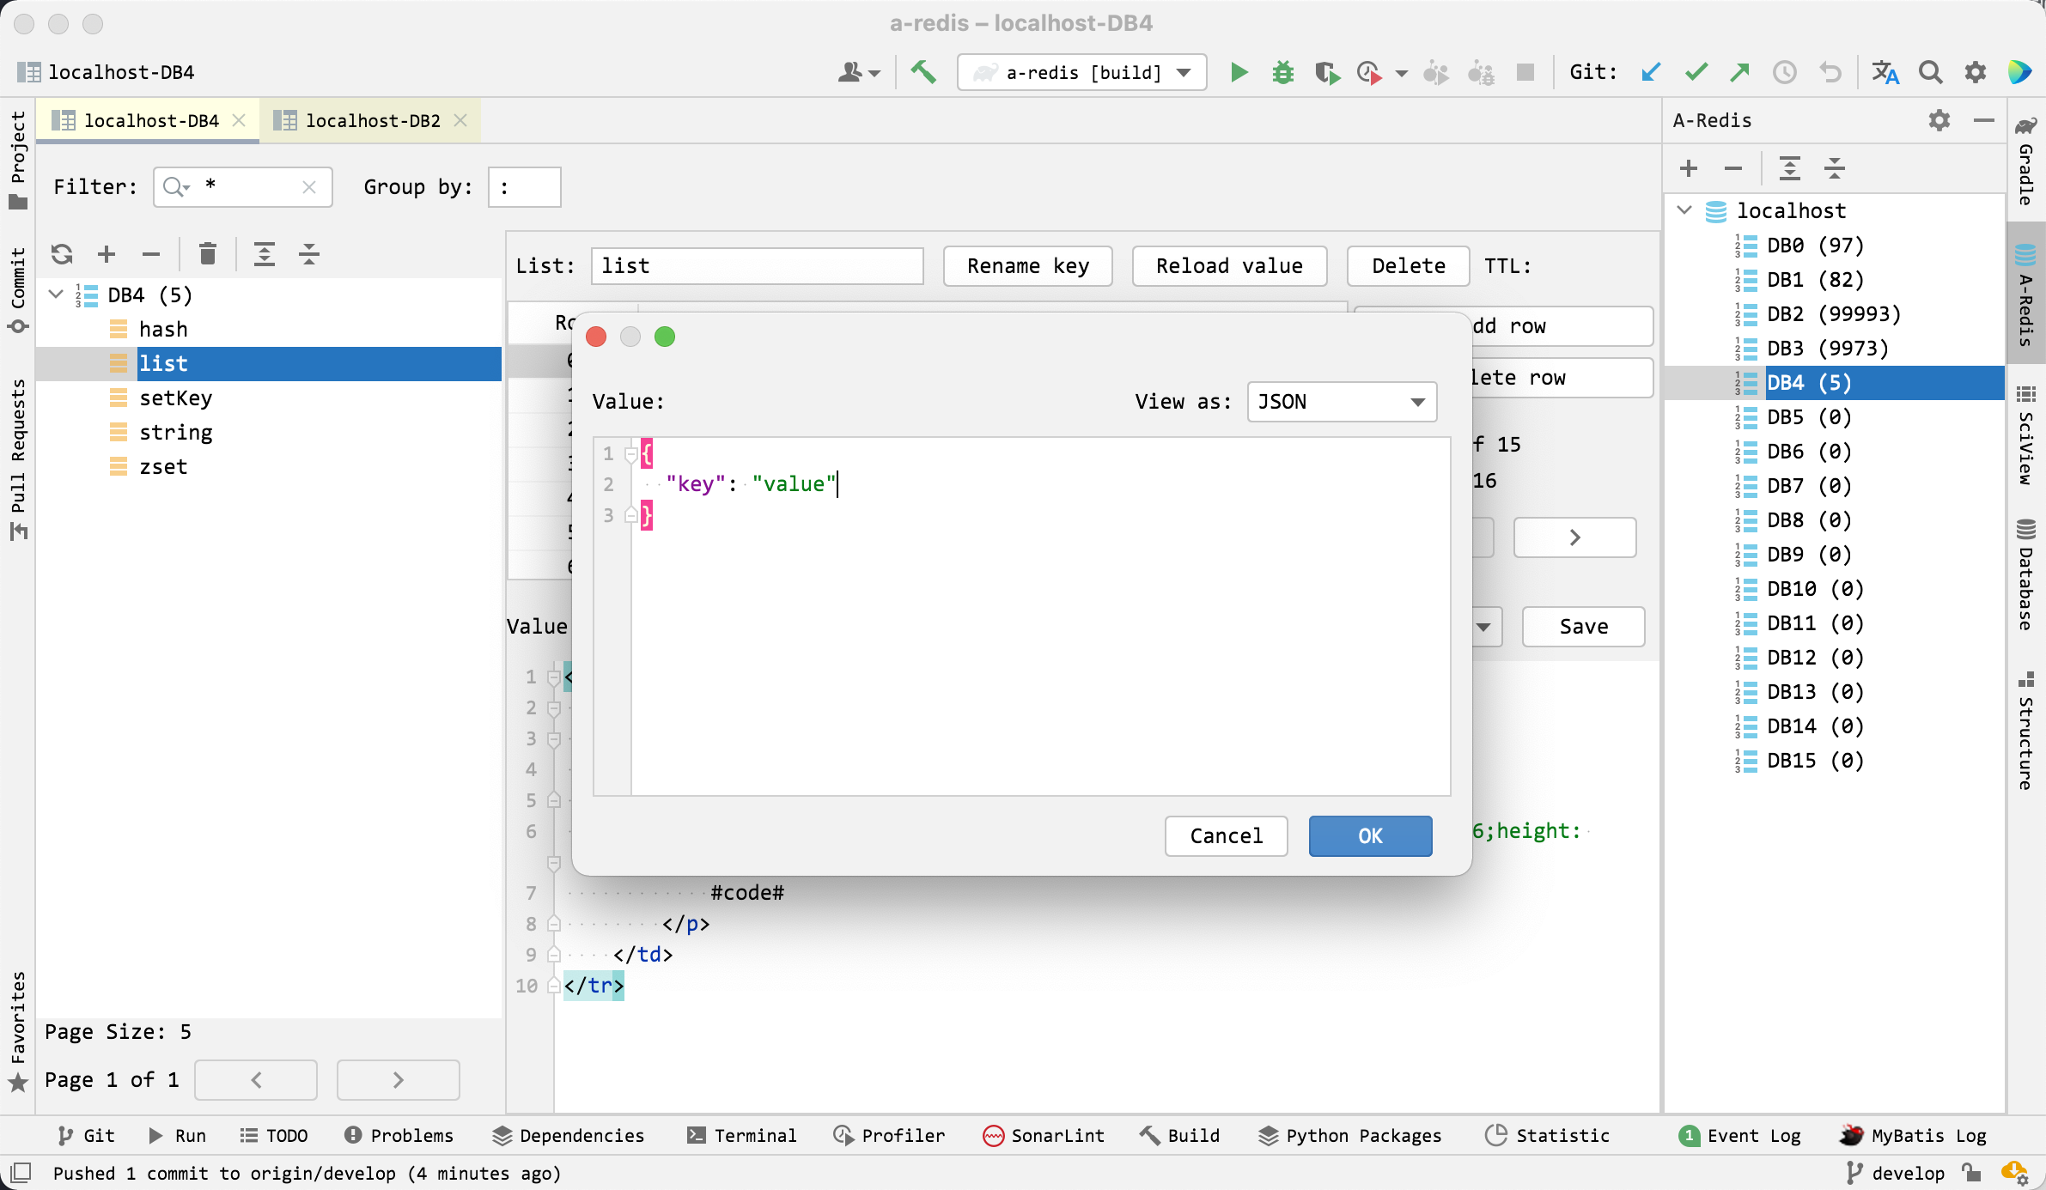Click the Group by input field
This screenshot has width=2046, height=1190.
point(524,187)
